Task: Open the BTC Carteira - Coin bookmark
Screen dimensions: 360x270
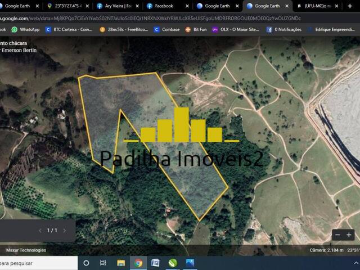Action: coord(69,29)
